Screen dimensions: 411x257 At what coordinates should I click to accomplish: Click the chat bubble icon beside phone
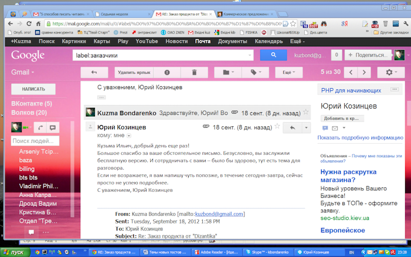point(53,128)
